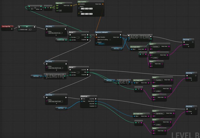Image resolution: width=200 pixels, height=138 pixels.
Task: Expand the 'Build Array using For Loop' Print String
Action: tap(56, 35)
